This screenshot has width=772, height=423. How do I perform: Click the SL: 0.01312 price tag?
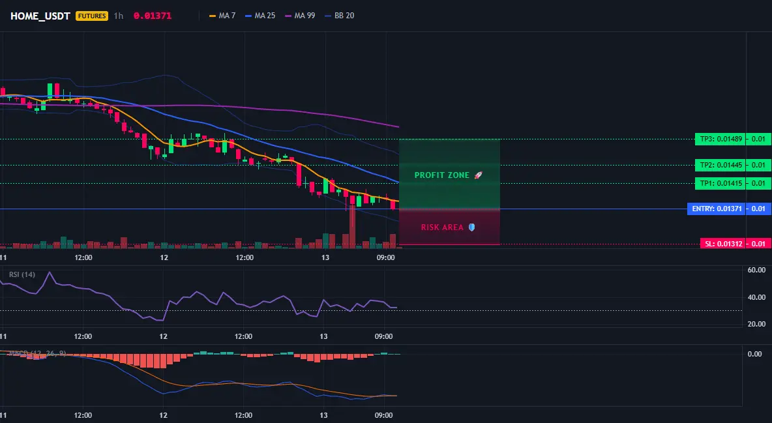click(x=723, y=244)
